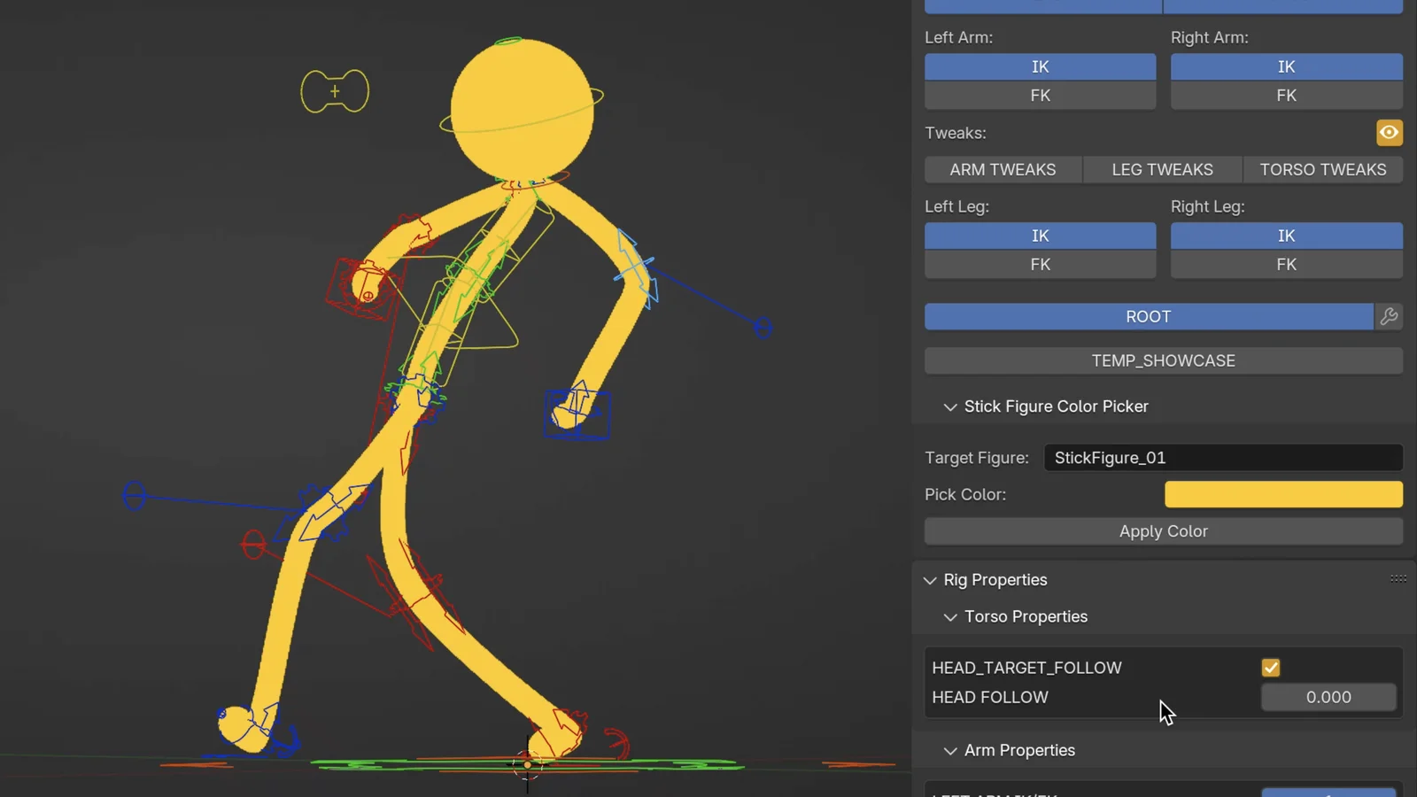This screenshot has width=1417, height=797.
Task: Click the wrench icon beside ROOT
Action: coord(1390,316)
